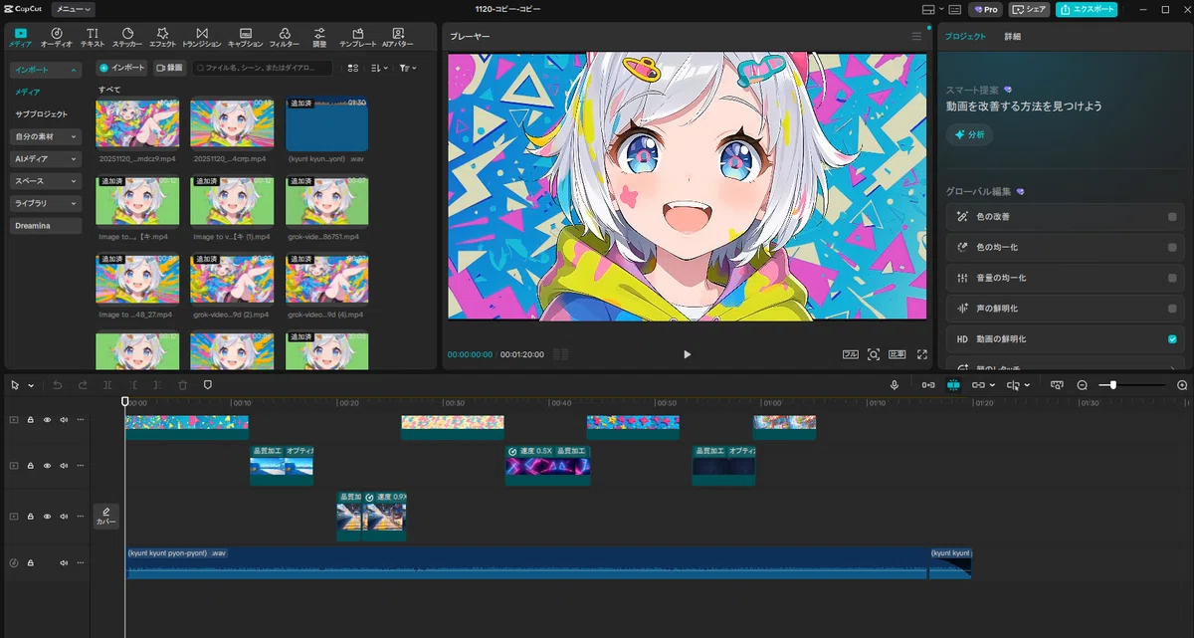The image size is (1194, 638).
Task: Click the aspect ratio 比率 icon
Action: click(897, 354)
